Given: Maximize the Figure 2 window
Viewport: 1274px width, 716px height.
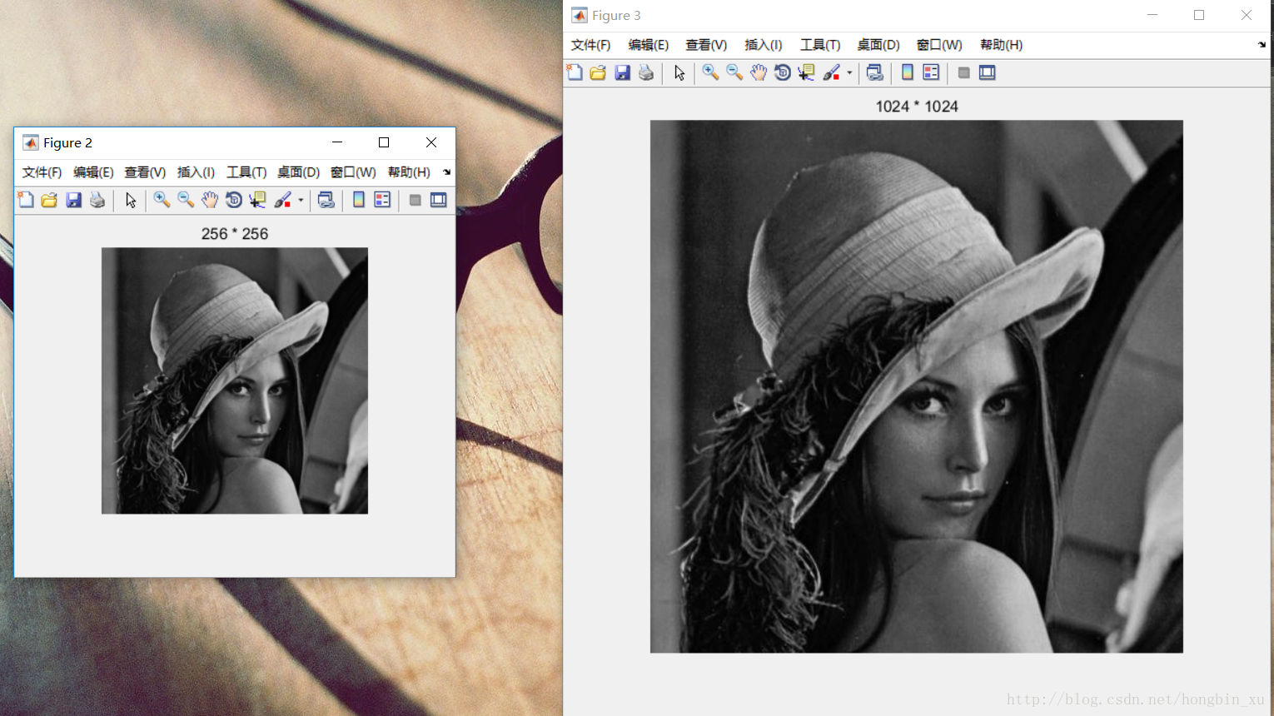Looking at the screenshot, I should click(384, 142).
